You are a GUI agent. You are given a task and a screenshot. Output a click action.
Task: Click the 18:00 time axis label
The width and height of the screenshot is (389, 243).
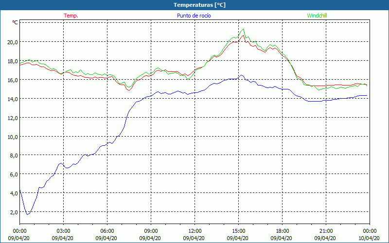283,231
